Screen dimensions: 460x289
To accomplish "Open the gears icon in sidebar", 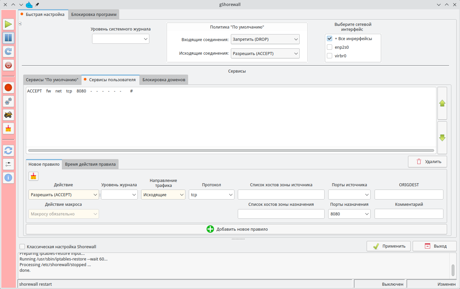I will tap(8, 101).
